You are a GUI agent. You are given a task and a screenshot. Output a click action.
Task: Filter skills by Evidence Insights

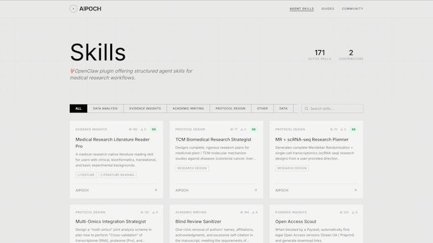[x=145, y=108]
